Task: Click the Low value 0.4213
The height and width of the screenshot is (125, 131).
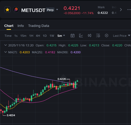Action: 94,45
